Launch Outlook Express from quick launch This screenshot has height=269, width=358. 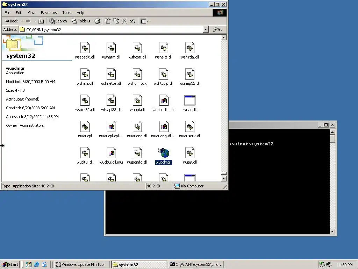pos(44,264)
